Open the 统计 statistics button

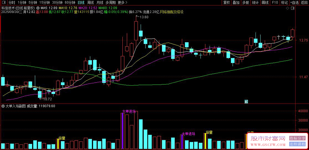pos(255,2)
